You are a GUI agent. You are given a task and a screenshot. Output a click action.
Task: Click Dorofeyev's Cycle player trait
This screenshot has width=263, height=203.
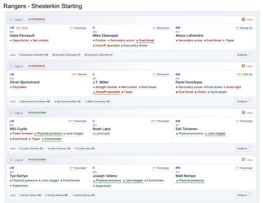[217, 92]
